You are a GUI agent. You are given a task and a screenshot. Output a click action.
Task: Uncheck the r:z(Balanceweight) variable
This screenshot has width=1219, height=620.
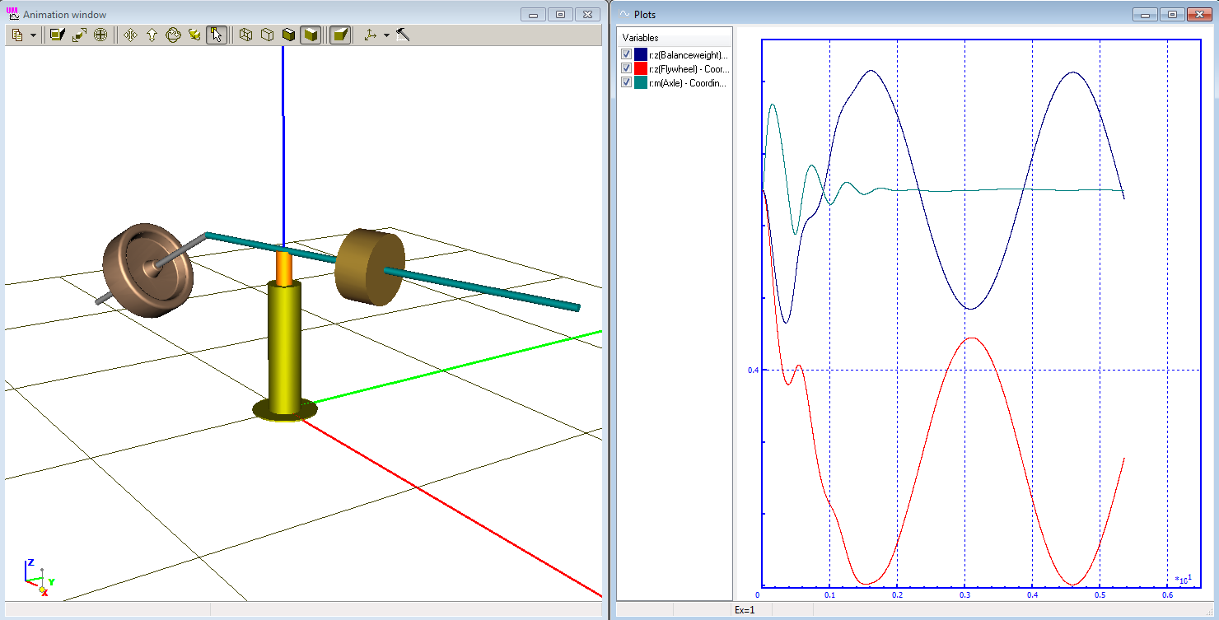pyautogui.click(x=626, y=53)
